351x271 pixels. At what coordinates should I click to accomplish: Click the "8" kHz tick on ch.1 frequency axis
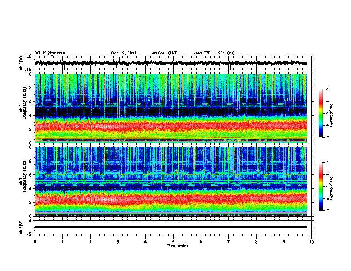click(x=31, y=88)
